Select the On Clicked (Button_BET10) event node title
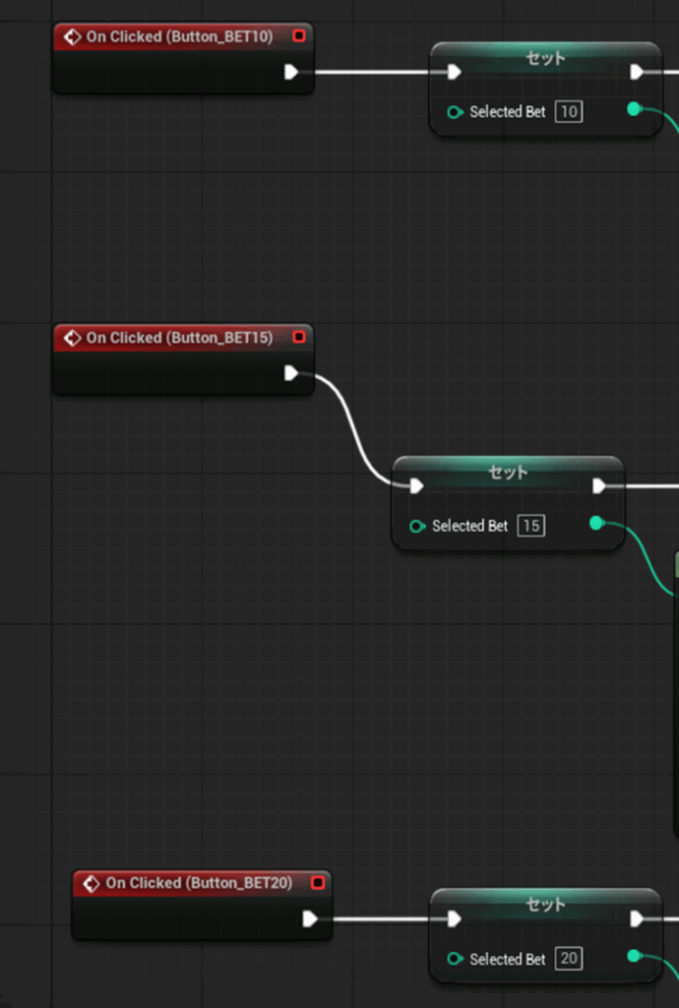The height and width of the screenshot is (1008, 679). tap(179, 36)
